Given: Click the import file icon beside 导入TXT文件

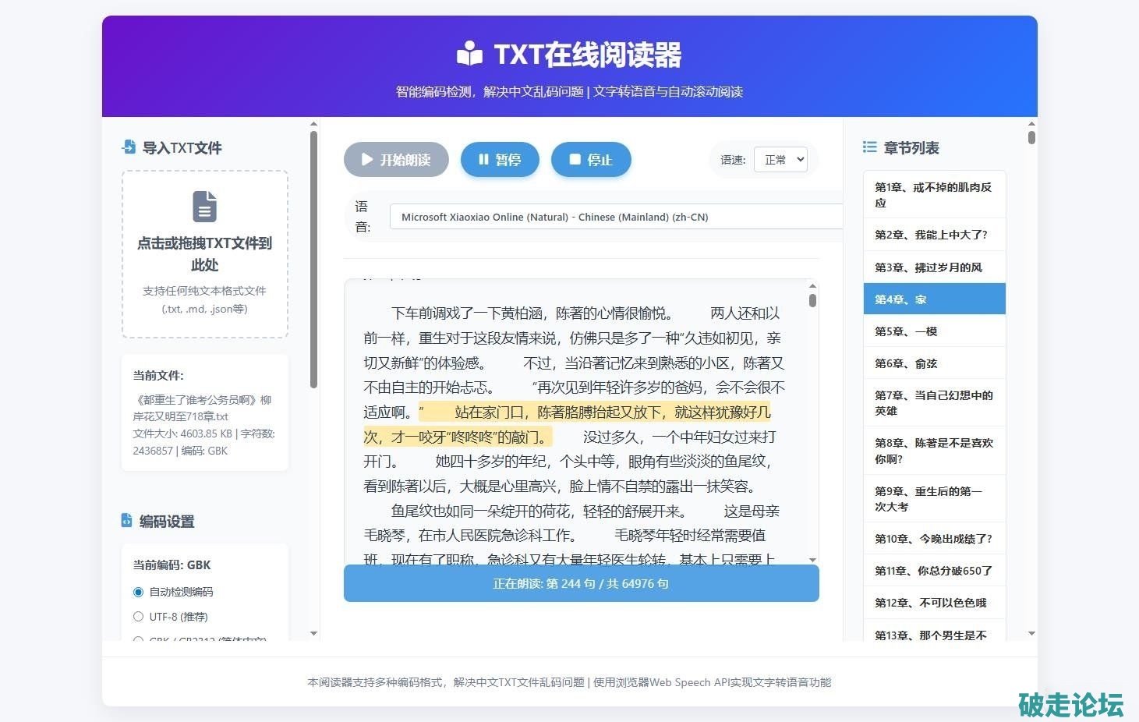Looking at the screenshot, I should point(129,147).
